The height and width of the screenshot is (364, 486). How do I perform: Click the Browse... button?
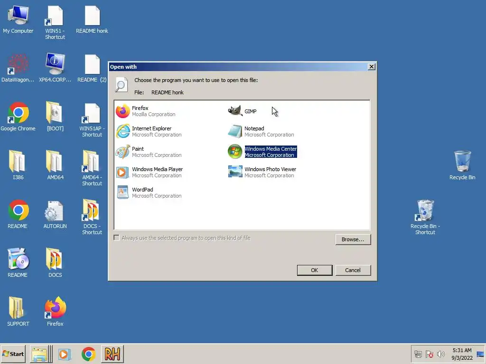353,239
